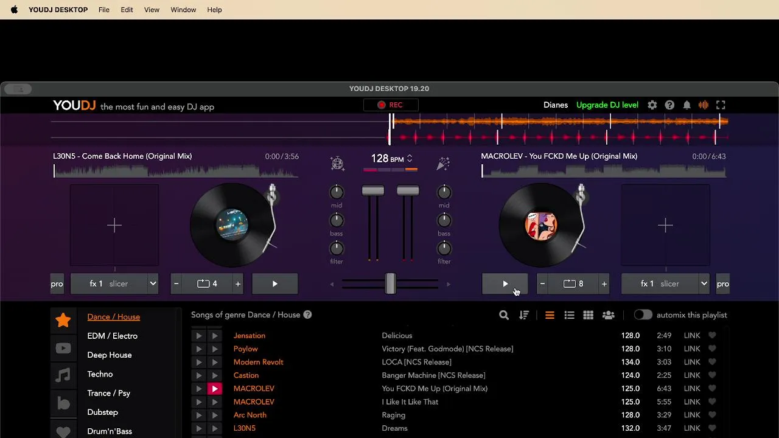
Task: Toggle left deck pro button
Action: (57, 284)
